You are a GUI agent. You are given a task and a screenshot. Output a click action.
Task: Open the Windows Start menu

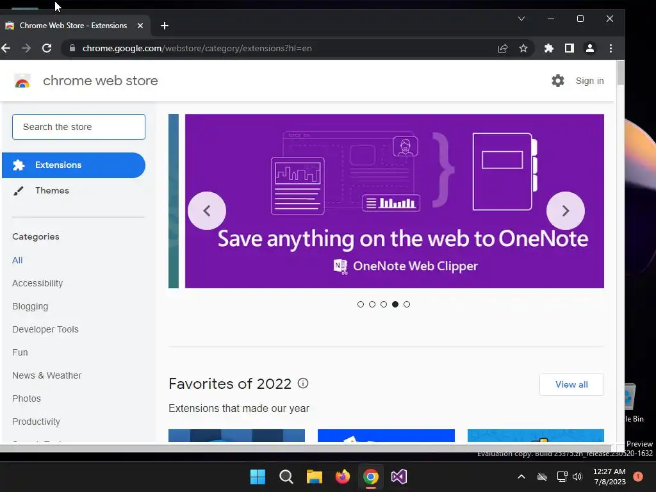point(258,477)
